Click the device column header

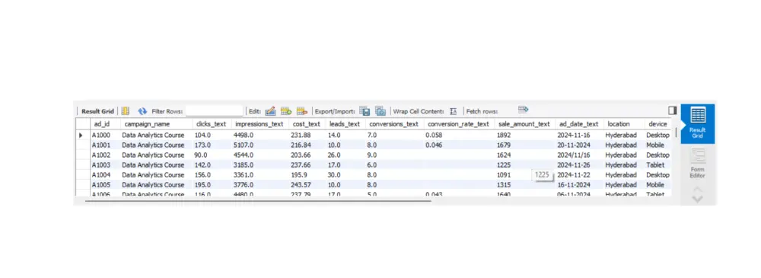(658, 124)
